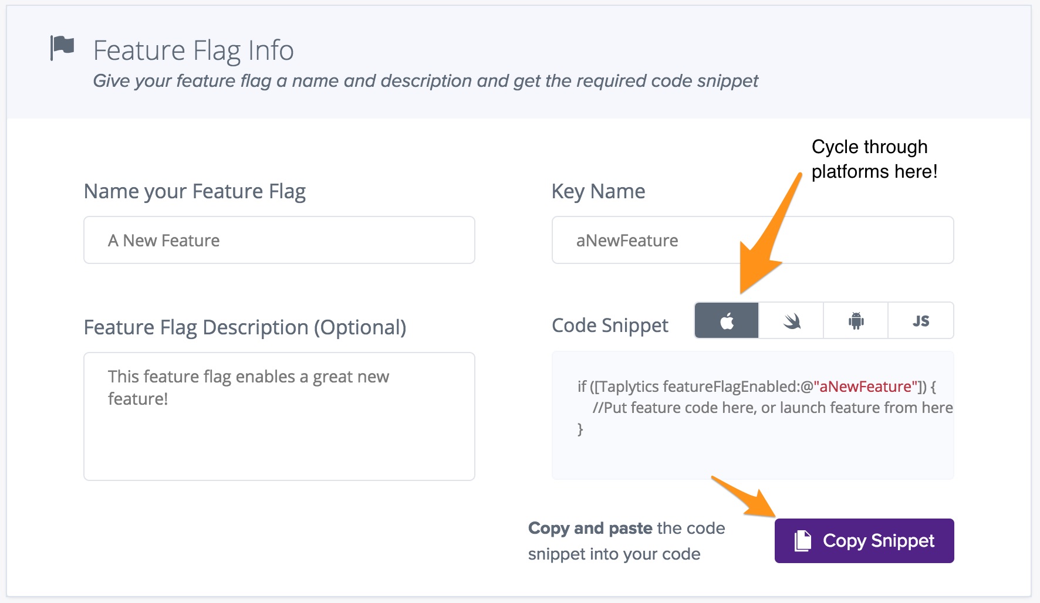Click the comment line in the code snippet
The height and width of the screenshot is (603, 1040).
[772, 408]
